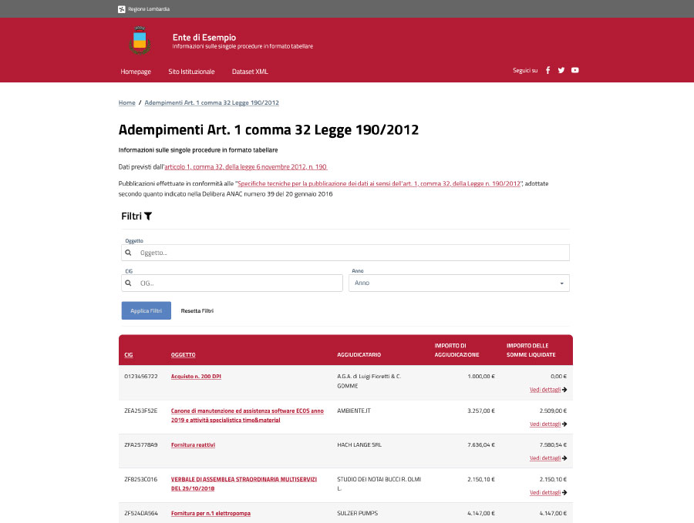Click the Seguici su label
694x523 pixels.
click(x=525, y=70)
